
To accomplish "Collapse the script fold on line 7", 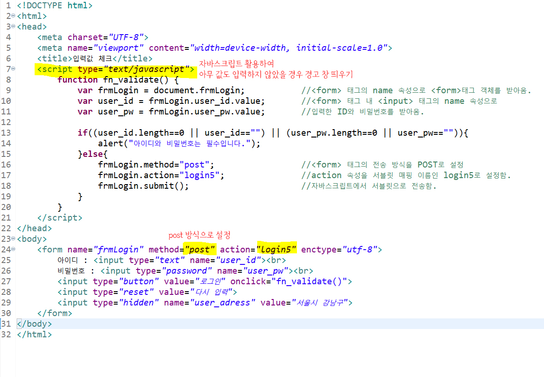I will 13,69.
